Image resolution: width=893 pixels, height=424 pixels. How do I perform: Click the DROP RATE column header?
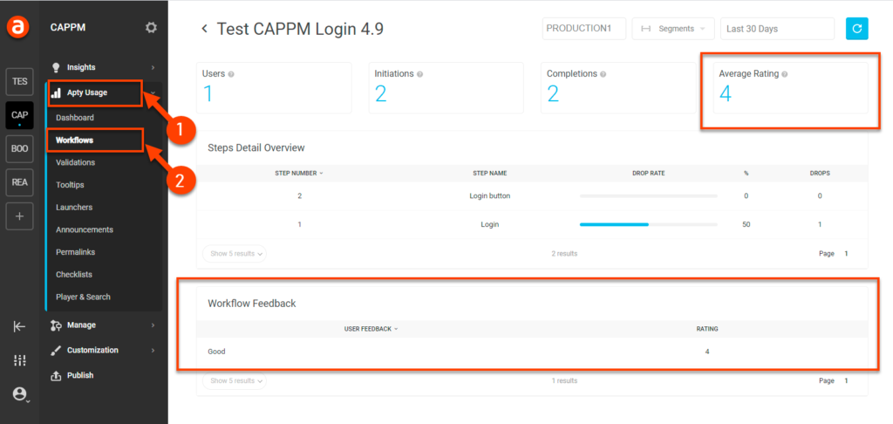(649, 173)
